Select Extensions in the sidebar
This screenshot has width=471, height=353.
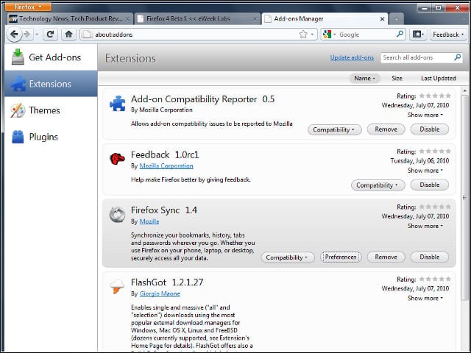(51, 84)
